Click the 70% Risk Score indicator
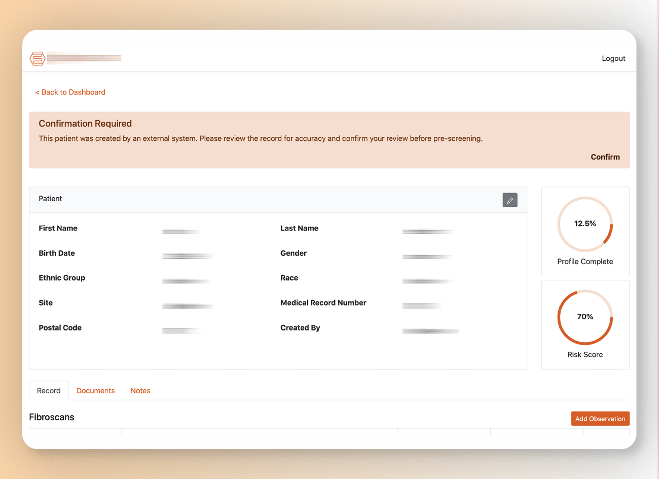This screenshot has height=479, width=659. [x=585, y=317]
